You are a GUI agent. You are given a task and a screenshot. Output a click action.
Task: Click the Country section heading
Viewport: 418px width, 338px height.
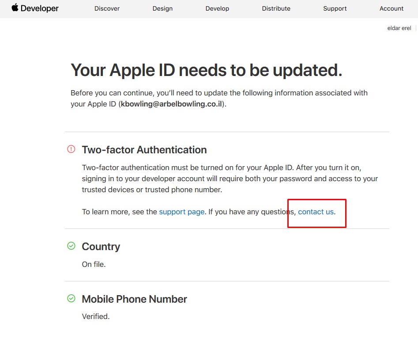(101, 247)
